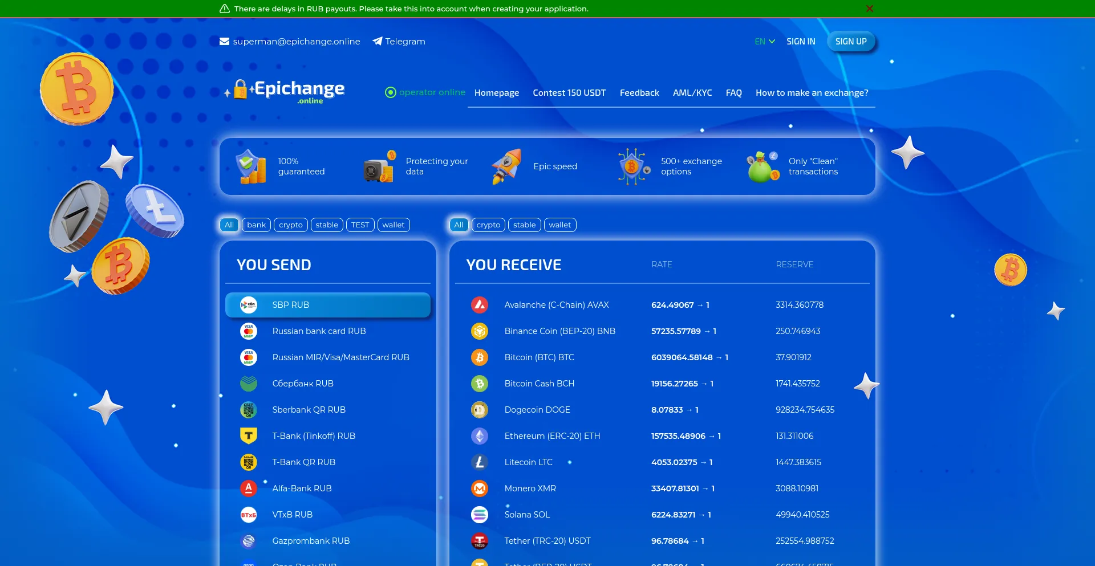Viewport: 1095px width, 566px height.
Task: Click the Epichange logo
Action: tap(285, 91)
